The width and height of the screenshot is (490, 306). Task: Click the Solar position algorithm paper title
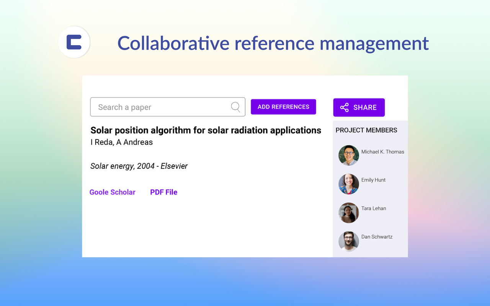pos(206,130)
